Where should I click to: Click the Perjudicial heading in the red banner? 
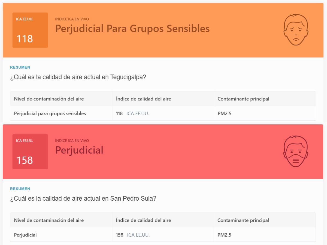79,150
